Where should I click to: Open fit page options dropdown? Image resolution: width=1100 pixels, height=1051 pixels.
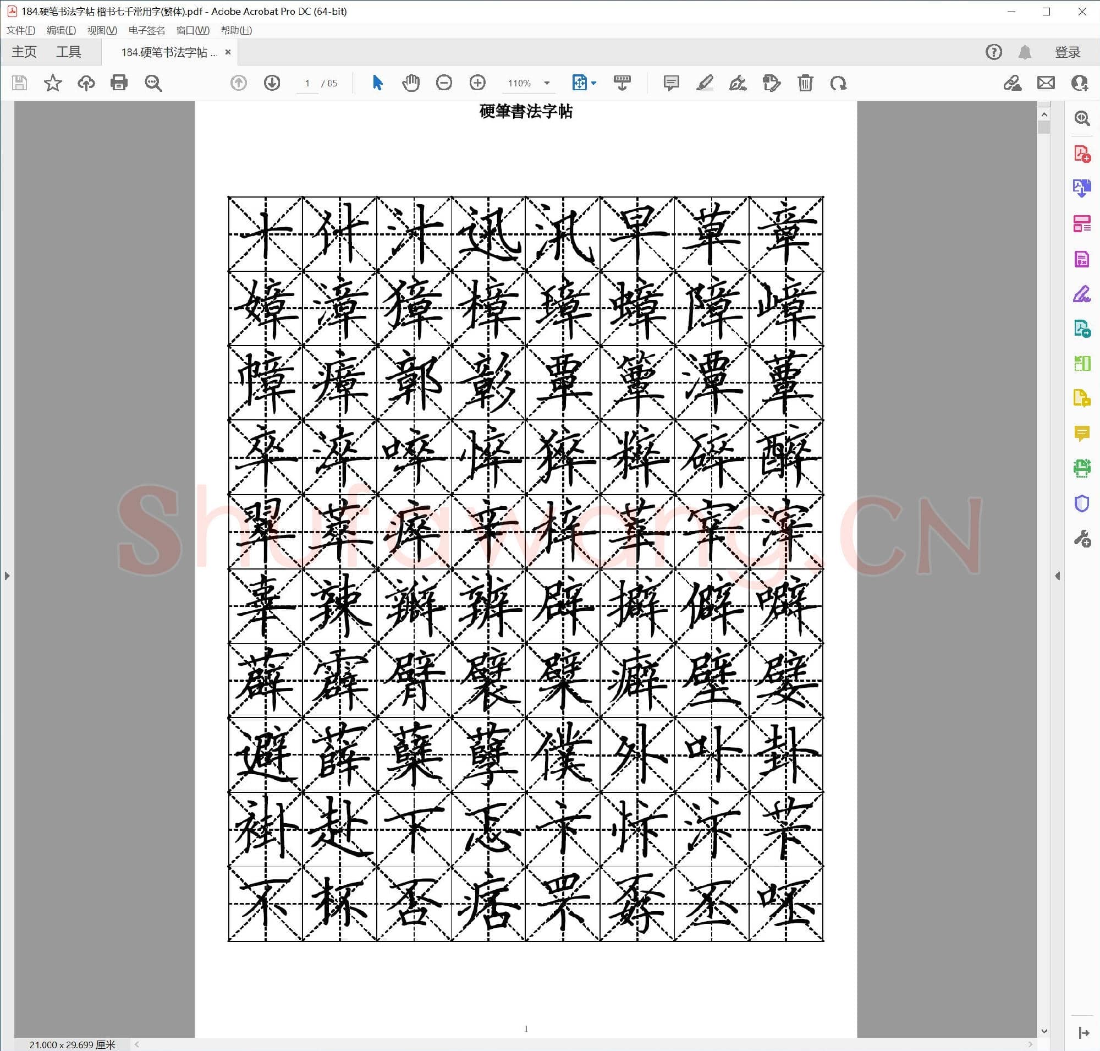click(x=593, y=83)
